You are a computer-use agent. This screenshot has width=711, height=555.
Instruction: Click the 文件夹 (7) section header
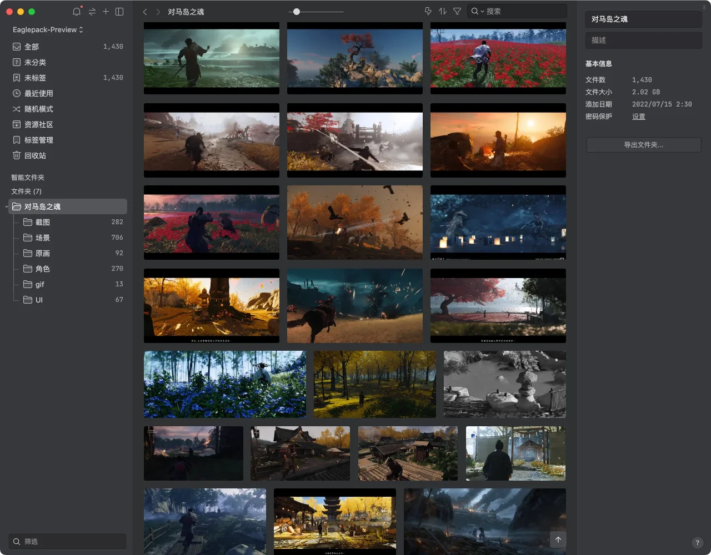coord(26,191)
